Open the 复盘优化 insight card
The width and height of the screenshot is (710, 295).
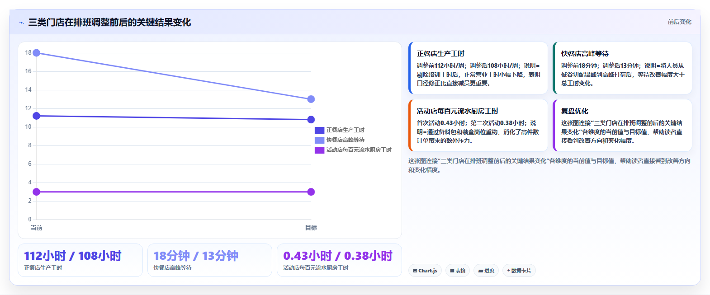[622, 126]
